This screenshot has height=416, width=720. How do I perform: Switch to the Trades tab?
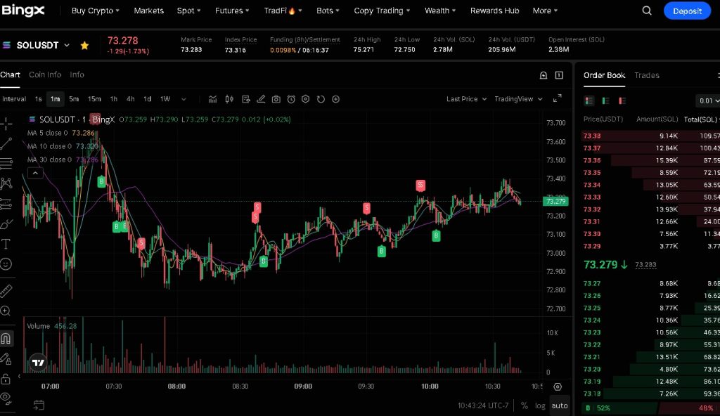[647, 75]
